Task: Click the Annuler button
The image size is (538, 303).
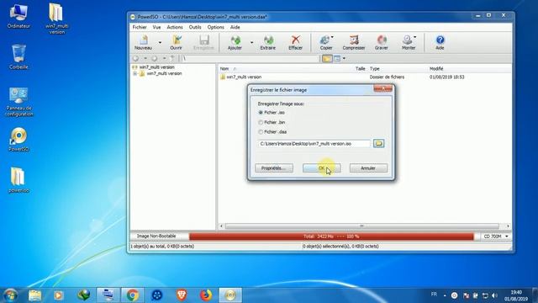Action: (x=368, y=168)
